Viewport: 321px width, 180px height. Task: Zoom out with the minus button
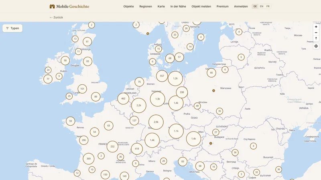pyautogui.click(x=316, y=33)
